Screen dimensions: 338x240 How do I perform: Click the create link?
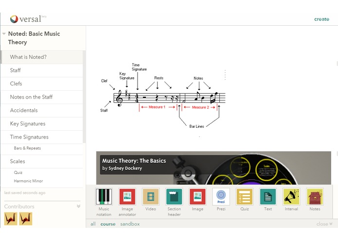pyautogui.click(x=321, y=19)
